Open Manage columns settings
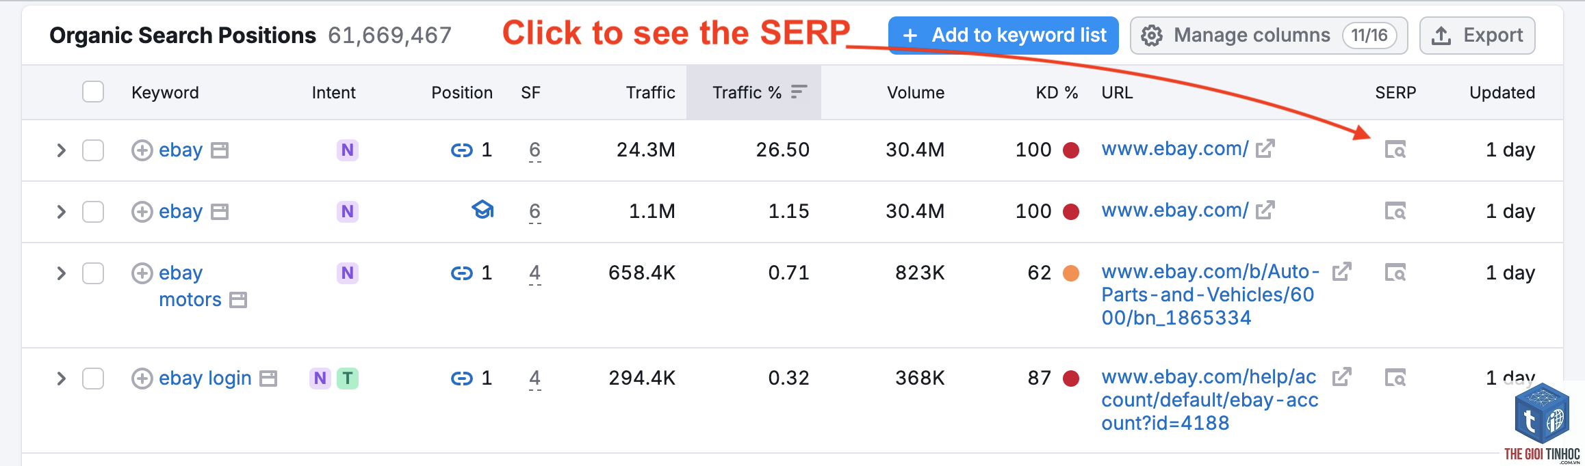The image size is (1585, 466). pos(1269,36)
